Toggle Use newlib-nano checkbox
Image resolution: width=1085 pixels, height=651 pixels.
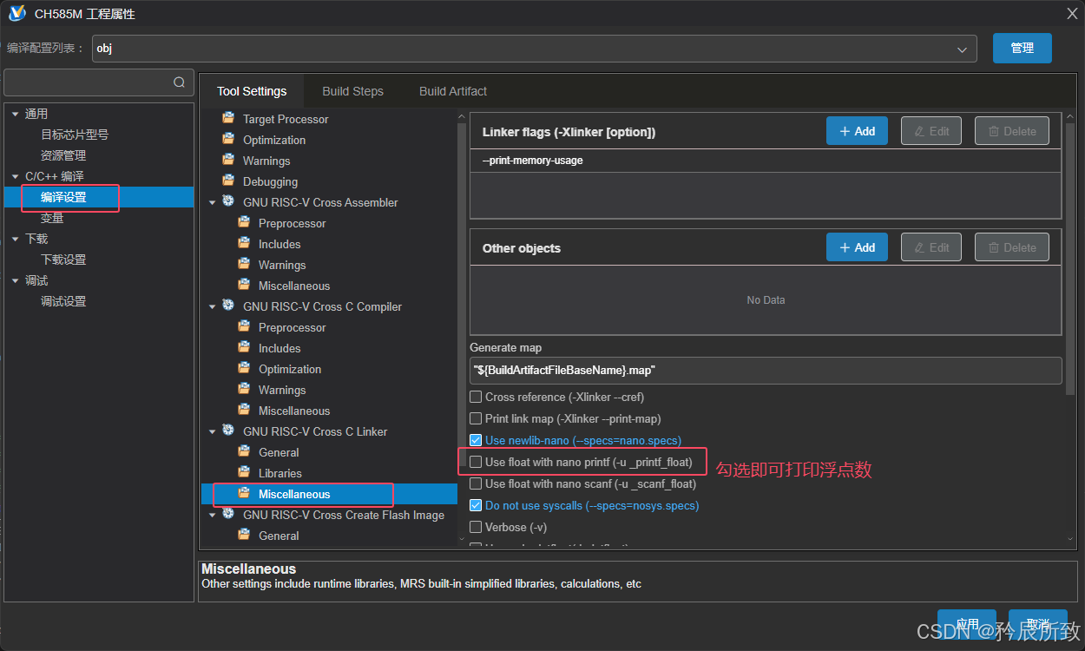(476, 440)
